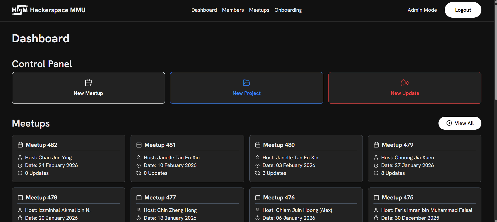Open the Onboarding navigation link
The width and height of the screenshot is (497, 222).
[x=288, y=10]
